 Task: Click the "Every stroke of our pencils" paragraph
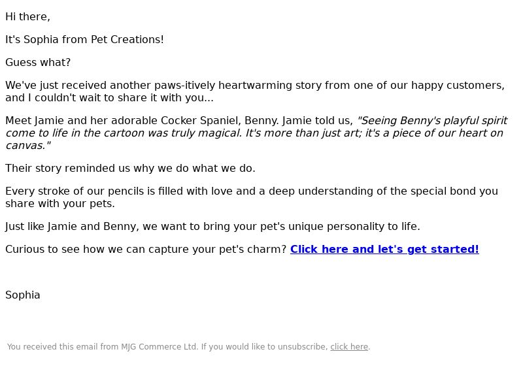tap(252, 197)
